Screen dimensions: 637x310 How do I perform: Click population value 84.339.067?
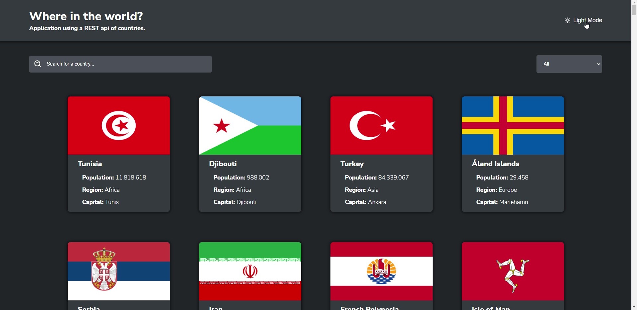point(394,178)
